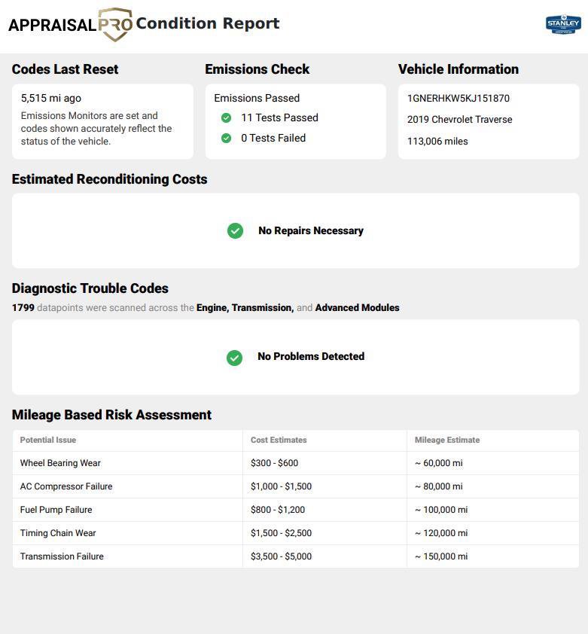Screen dimensions: 588x634
Task: Click the Estimated Reconditioning Costs heading
Action: point(110,179)
